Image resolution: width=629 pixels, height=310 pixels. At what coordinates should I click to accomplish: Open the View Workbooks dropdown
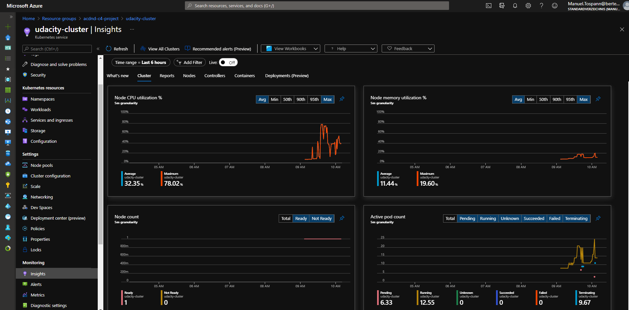[x=291, y=48]
